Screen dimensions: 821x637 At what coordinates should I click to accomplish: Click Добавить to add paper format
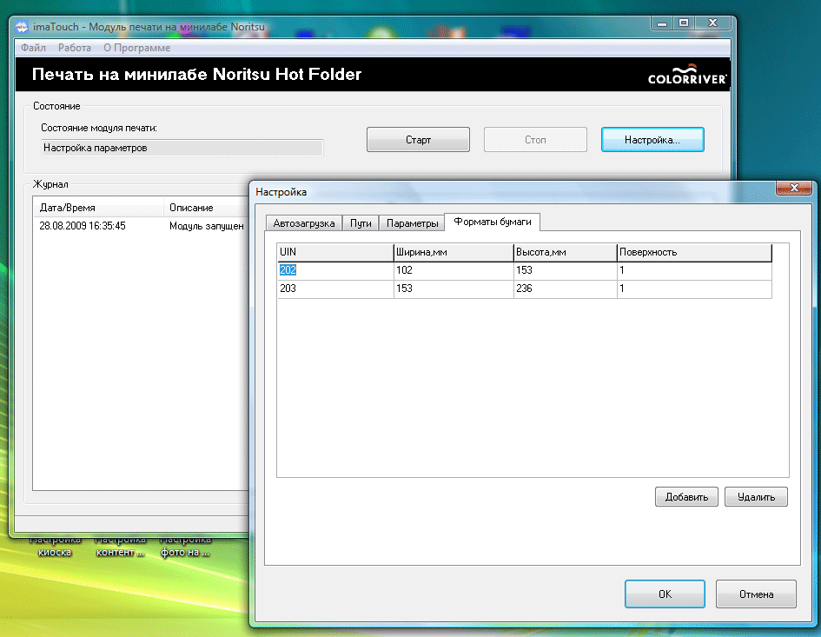[686, 497]
